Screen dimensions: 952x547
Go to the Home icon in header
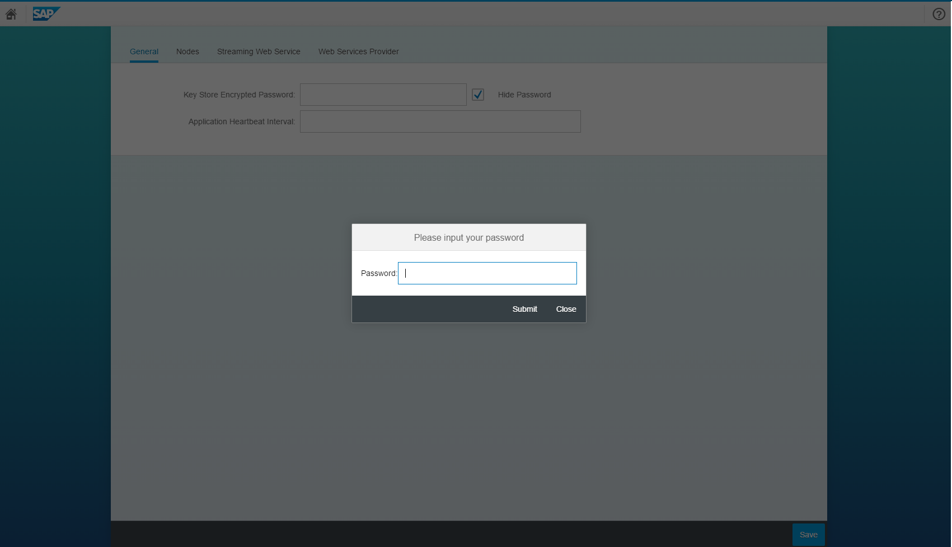point(11,14)
